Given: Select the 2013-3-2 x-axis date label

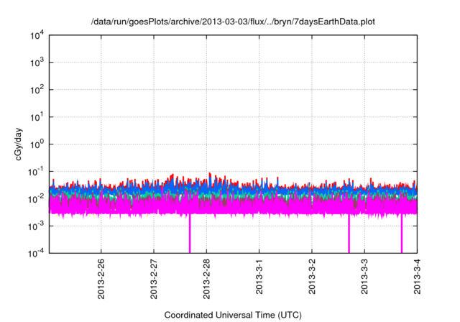Looking at the screenshot, I should [312, 276].
